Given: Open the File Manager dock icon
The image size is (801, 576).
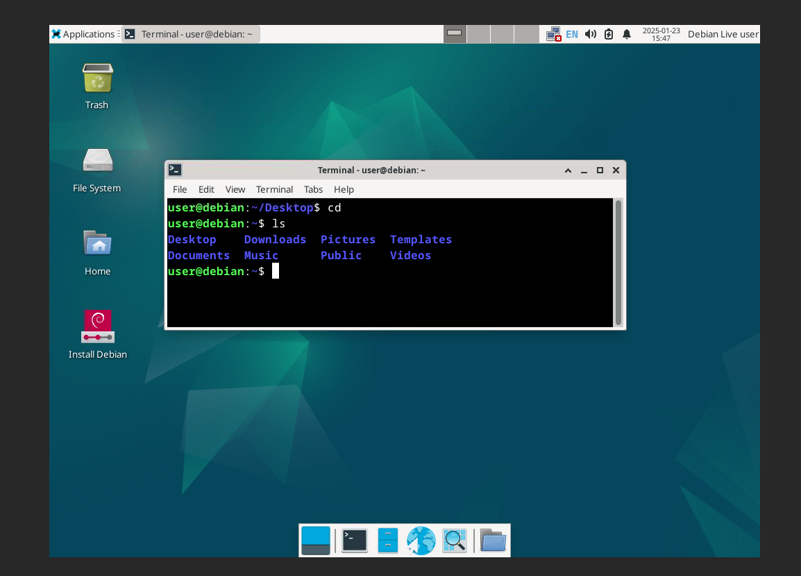Looking at the screenshot, I should coord(388,540).
